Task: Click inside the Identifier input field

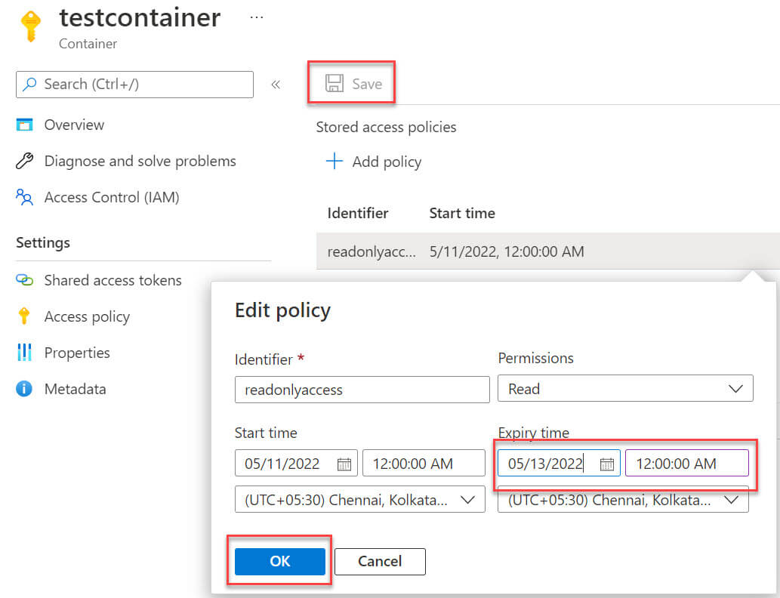Action: (x=362, y=390)
